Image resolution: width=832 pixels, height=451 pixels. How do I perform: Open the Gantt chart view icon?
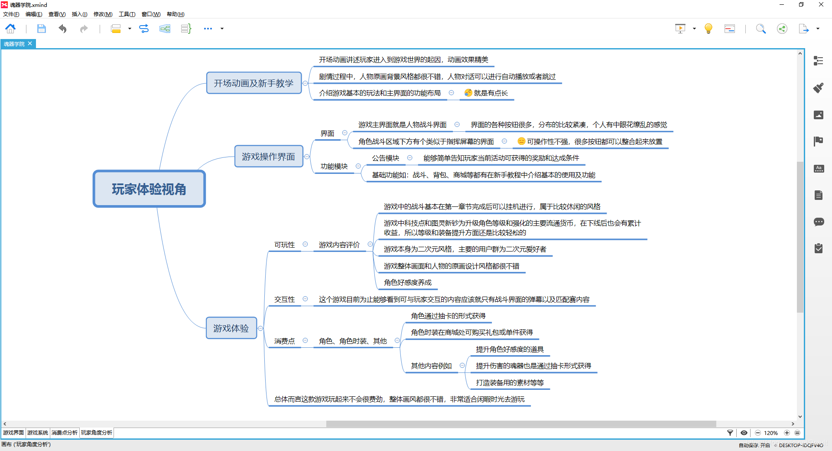(x=730, y=29)
